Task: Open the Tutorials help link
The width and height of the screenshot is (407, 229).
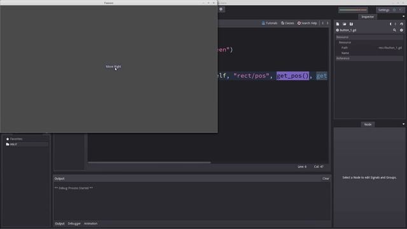Action: (x=270, y=23)
